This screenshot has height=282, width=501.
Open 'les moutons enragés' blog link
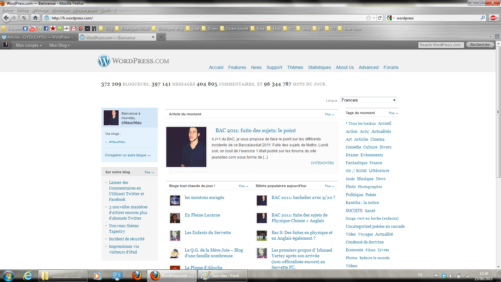tap(204, 197)
